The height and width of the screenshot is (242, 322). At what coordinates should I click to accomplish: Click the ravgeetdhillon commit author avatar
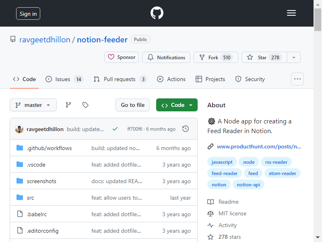(19, 129)
